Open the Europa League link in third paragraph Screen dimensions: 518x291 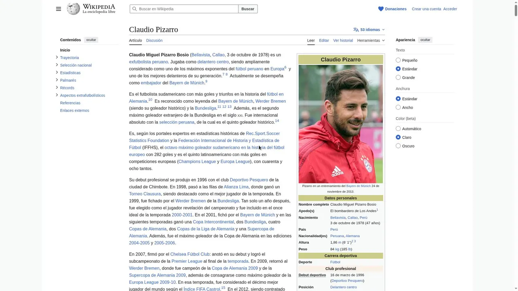pyautogui.click(x=235, y=162)
